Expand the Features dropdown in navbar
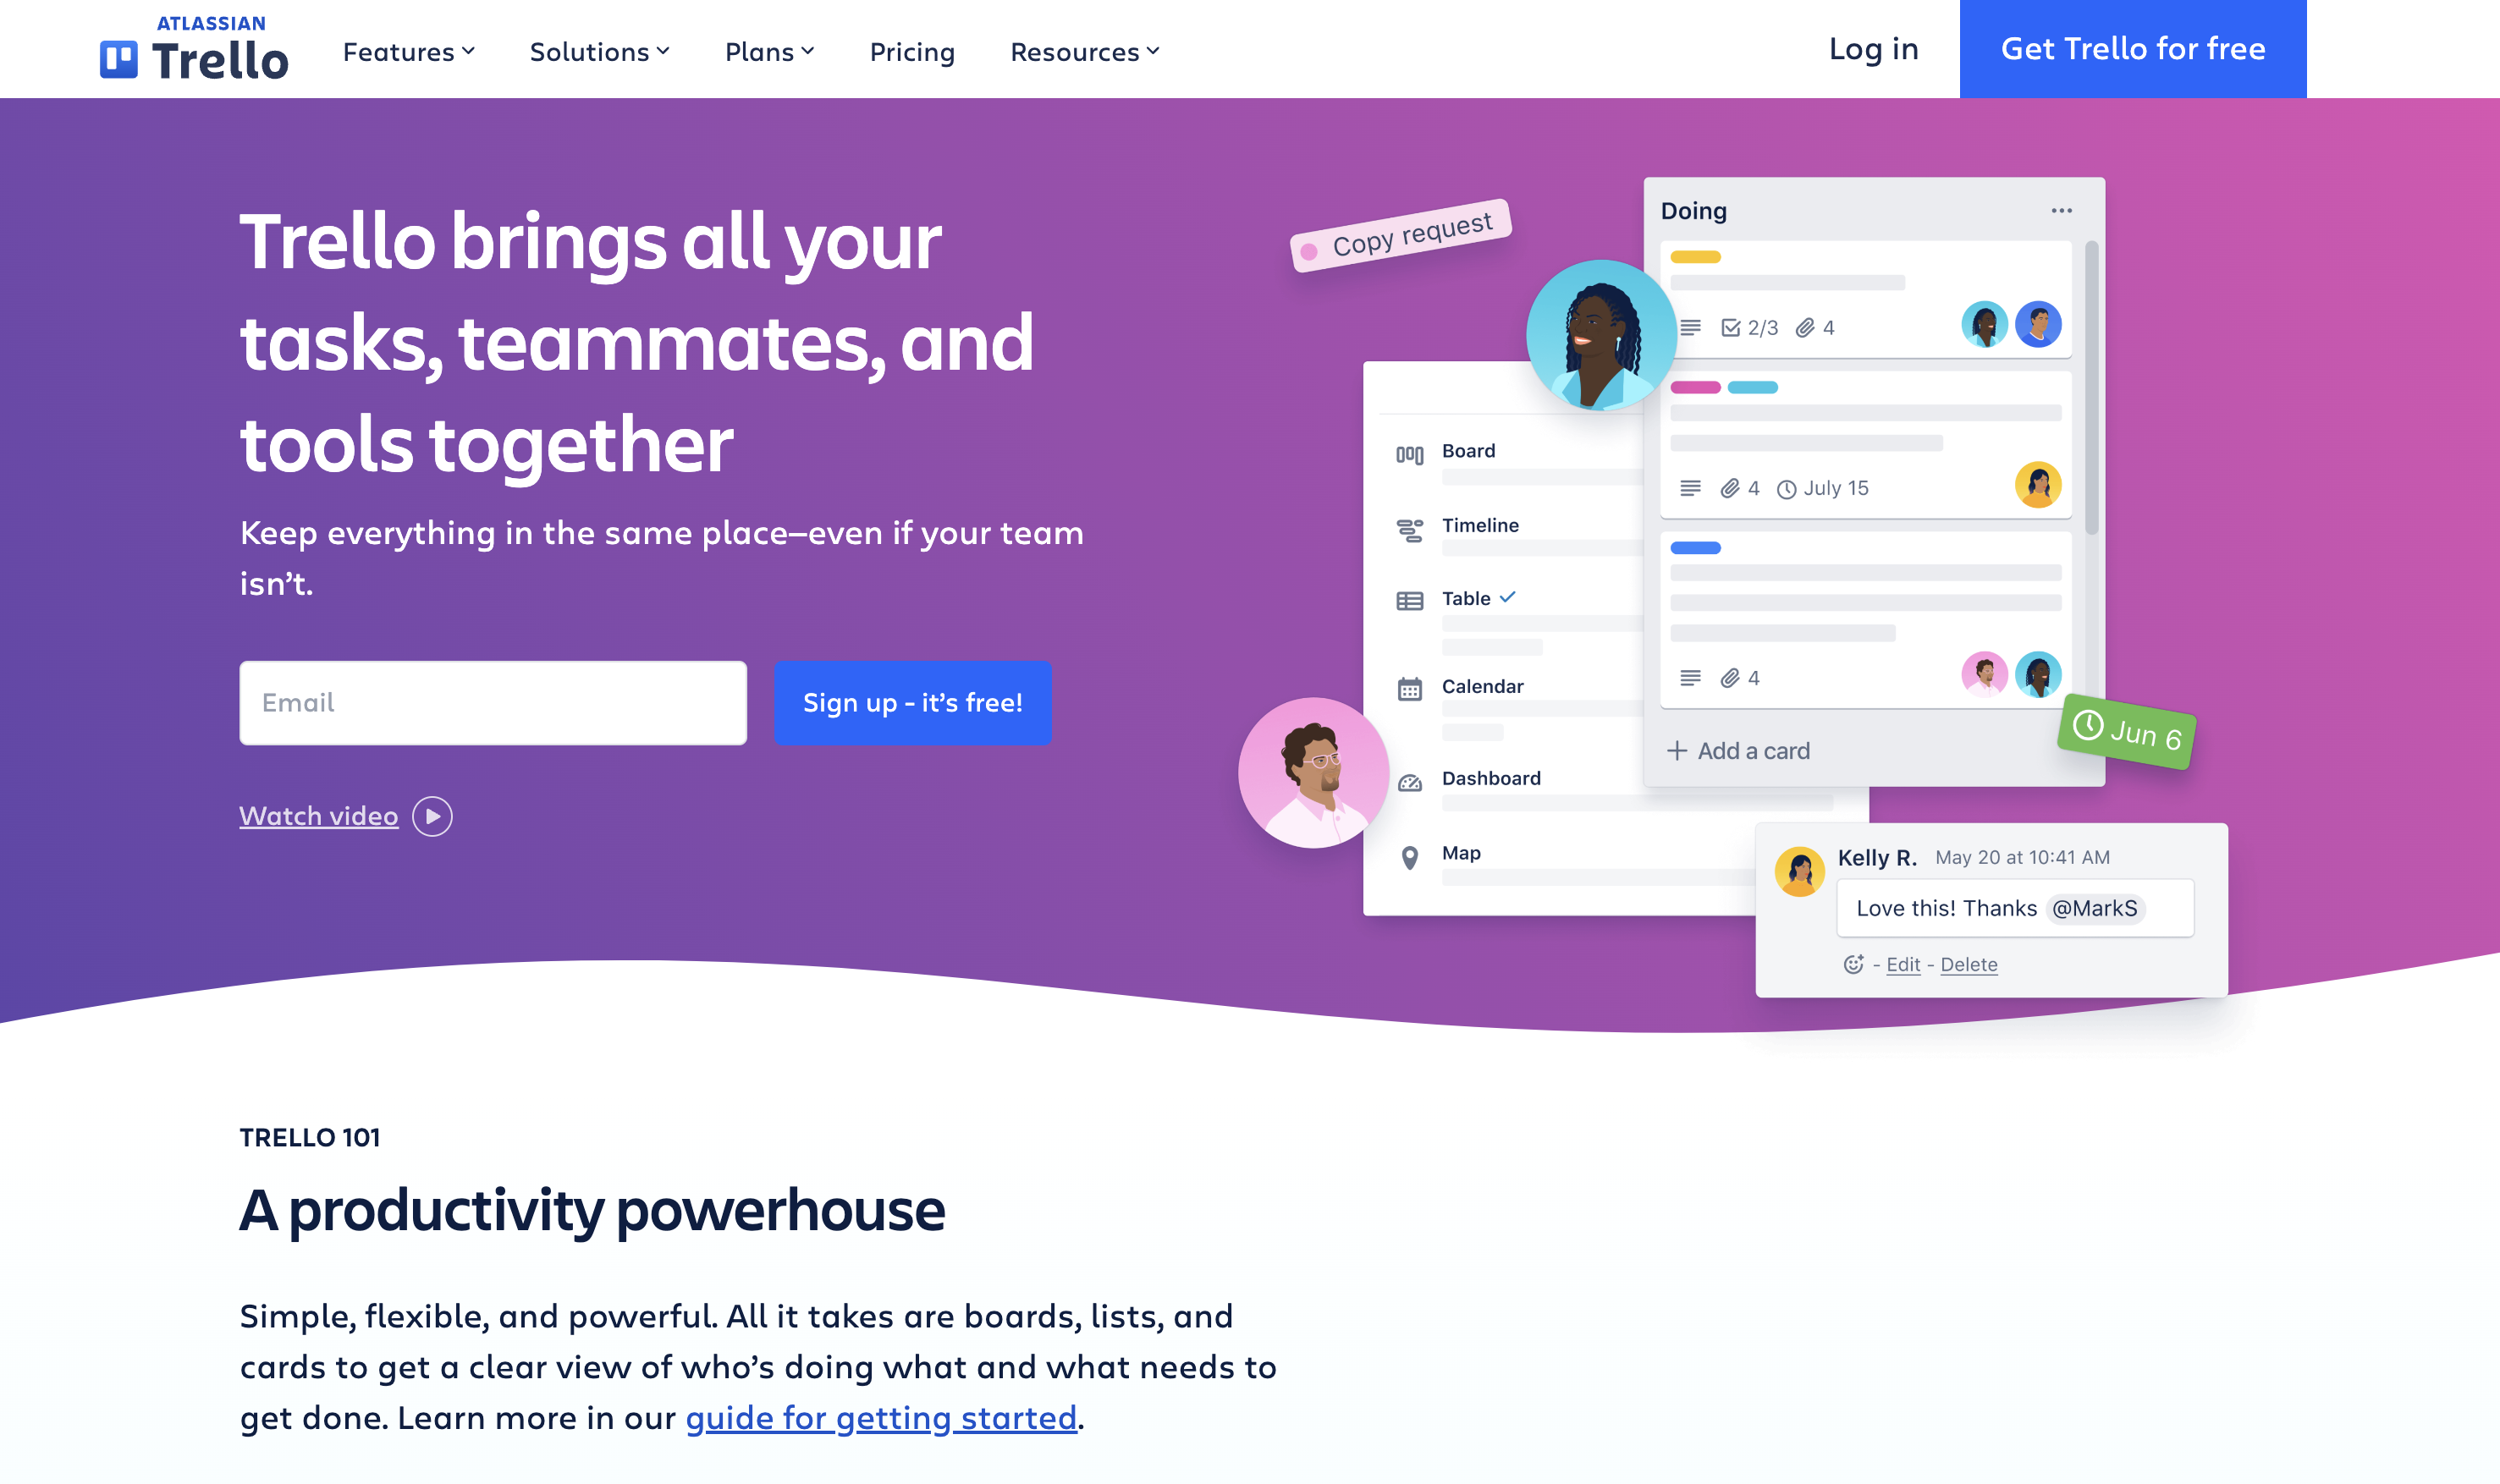The width and height of the screenshot is (2500, 1484). tap(408, 49)
